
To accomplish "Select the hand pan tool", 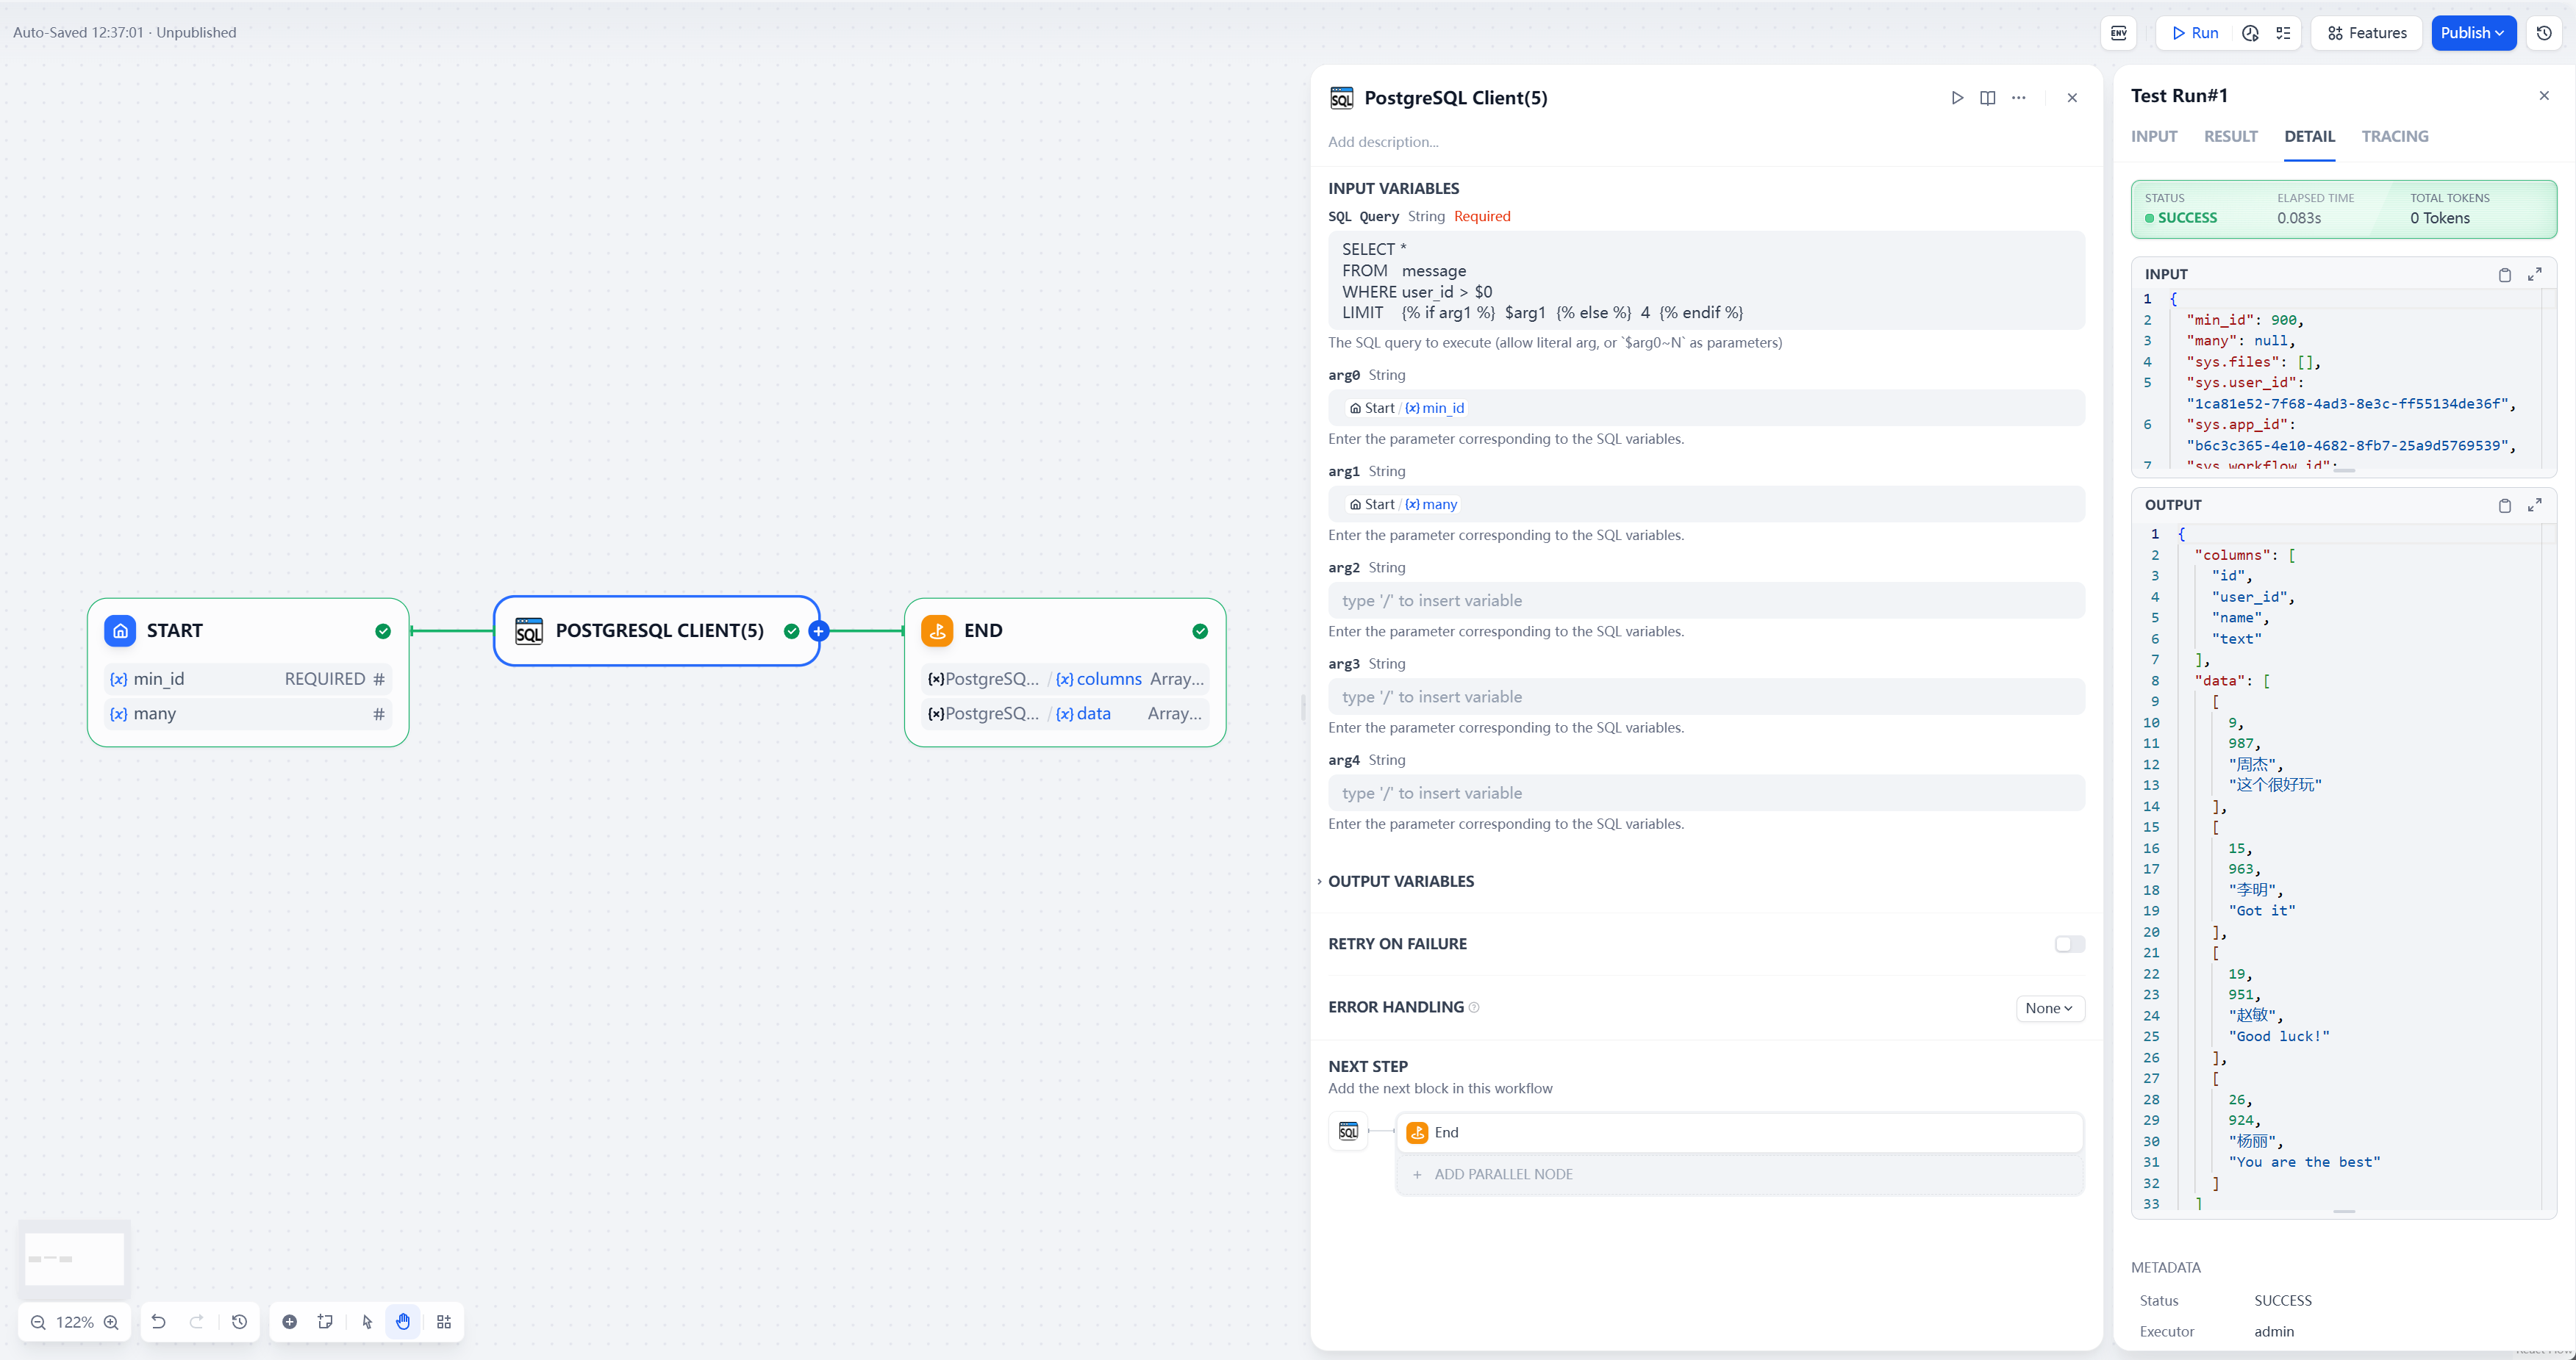I will click(x=403, y=1322).
